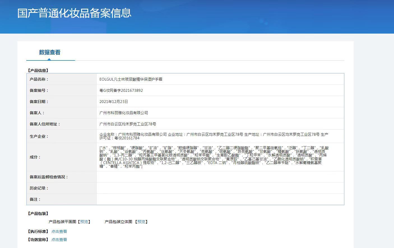This screenshot has width=394, height=248.
Task: Click the empty 历史记录 value cell
Action: click(220, 188)
